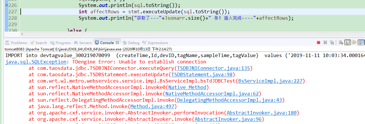Click tomcat8083 Apache Tomcat launch description

coord(88,49)
